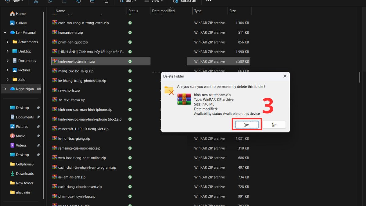Screen dimensions: 366x206
Task: Click the green sync status icon for humanize-ai.zip
Action: [130, 32]
